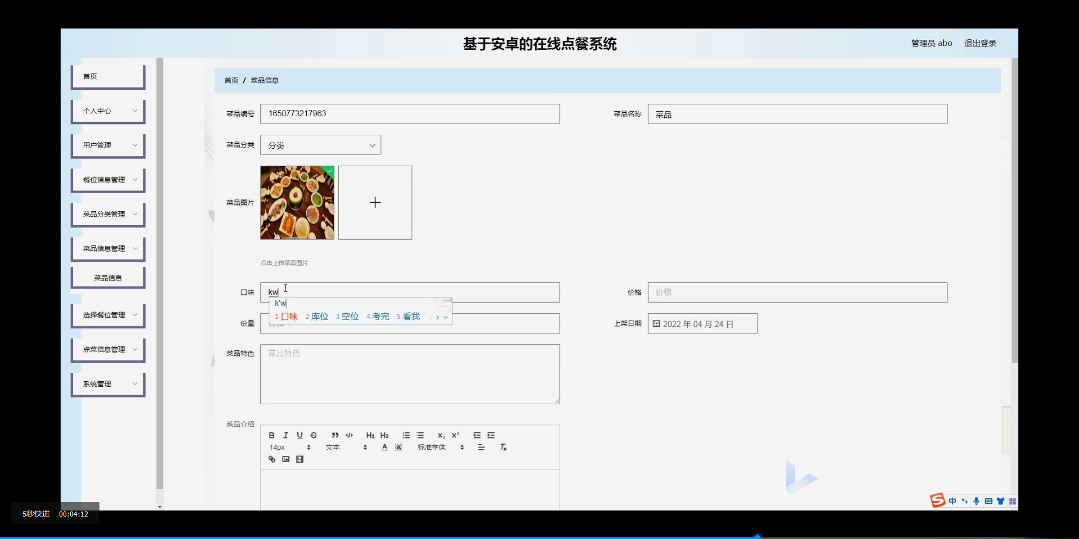
Task: Click the plus tile to upload another dish image
Action: coord(375,202)
